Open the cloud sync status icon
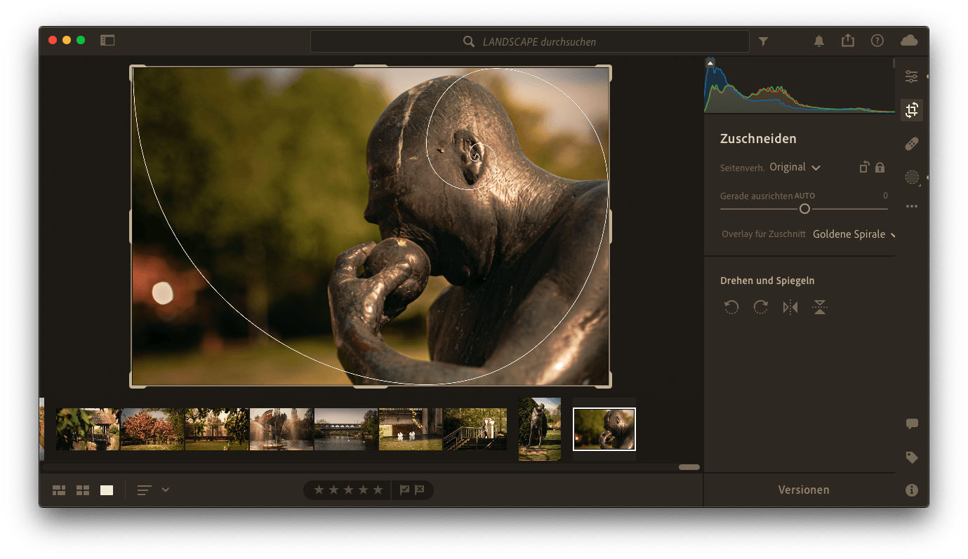This screenshot has width=968, height=559. tap(909, 41)
